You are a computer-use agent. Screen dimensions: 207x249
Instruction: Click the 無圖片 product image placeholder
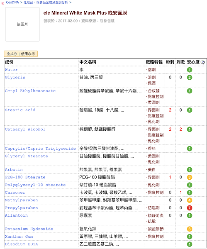(x=22, y=24)
